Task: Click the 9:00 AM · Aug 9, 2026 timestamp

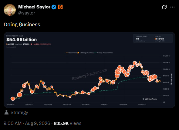Action: 27,123
